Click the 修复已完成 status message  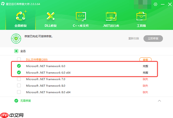38,36
